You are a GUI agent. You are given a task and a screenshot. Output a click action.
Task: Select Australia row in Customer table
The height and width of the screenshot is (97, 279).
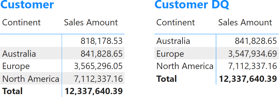click(62, 53)
